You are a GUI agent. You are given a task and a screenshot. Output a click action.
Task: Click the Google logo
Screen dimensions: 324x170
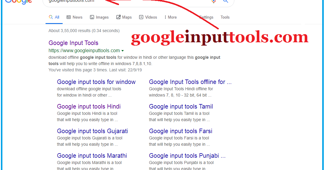tap(18, 2)
